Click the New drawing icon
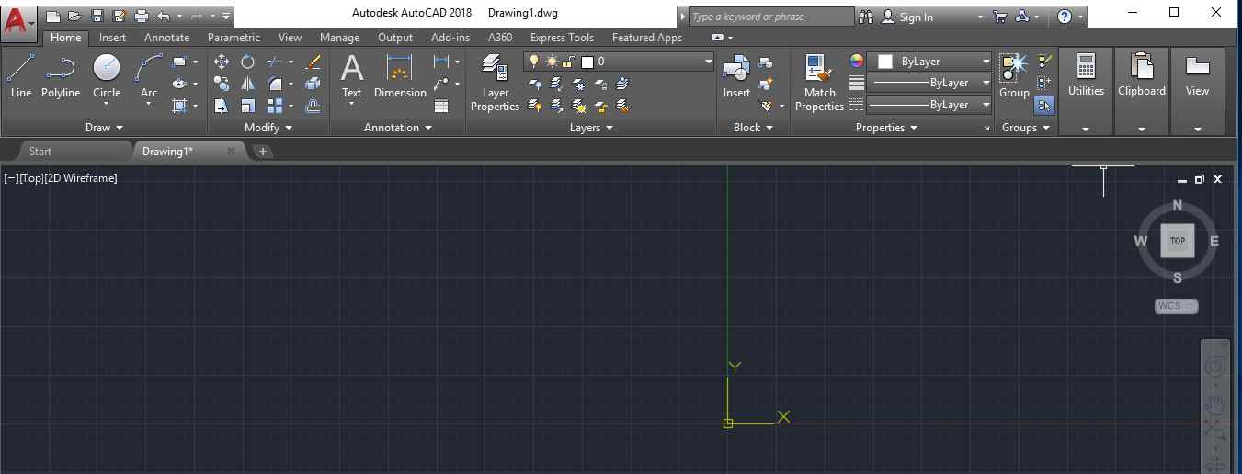The width and height of the screenshot is (1242, 474). 52,17
